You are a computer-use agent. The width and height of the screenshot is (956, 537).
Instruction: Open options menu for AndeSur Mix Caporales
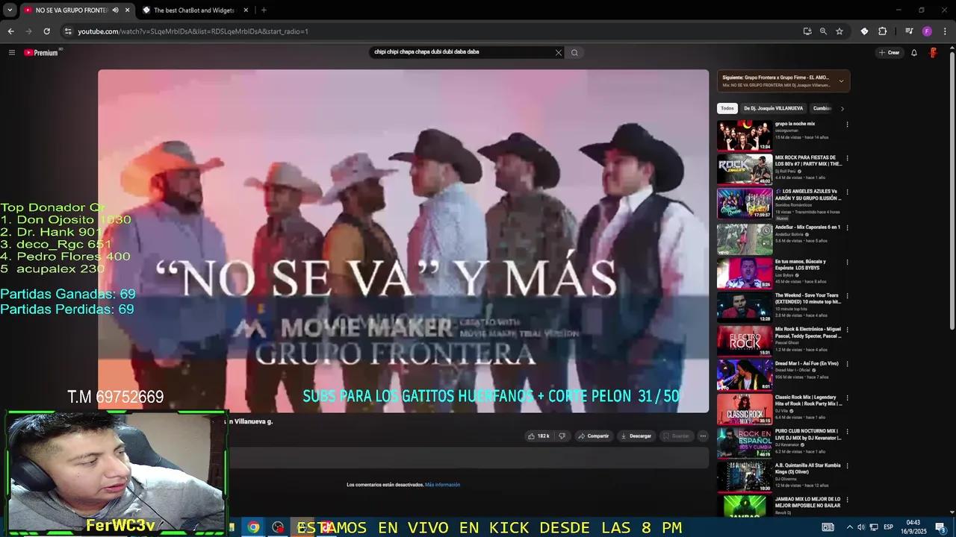tap(847, 227)
